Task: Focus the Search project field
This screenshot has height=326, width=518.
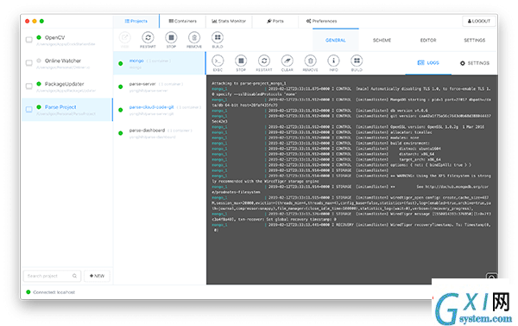Action: (x=52, y=276)
